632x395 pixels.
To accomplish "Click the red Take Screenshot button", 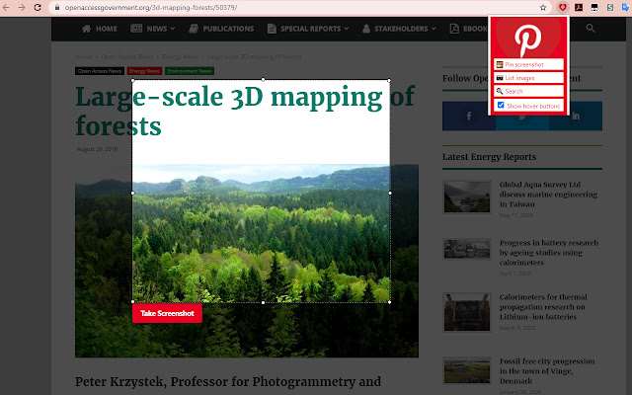I will [x=167, y=313].
